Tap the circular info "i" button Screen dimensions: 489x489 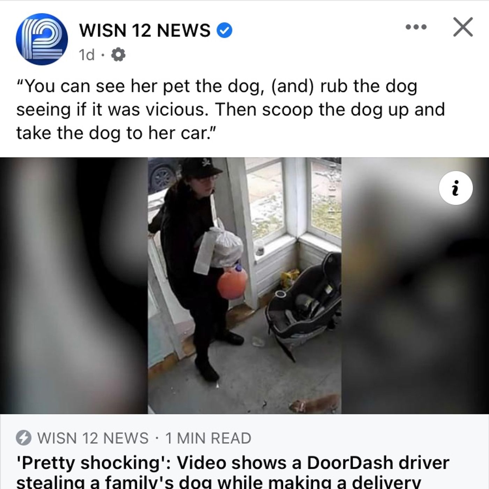click(x=455, y=188)
